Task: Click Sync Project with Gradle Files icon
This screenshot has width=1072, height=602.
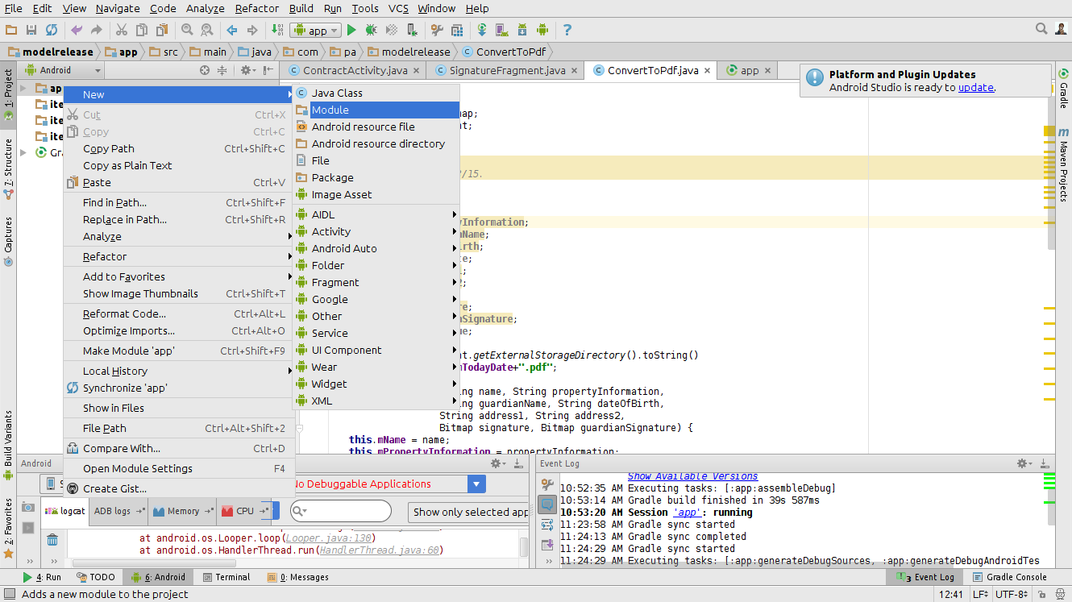Action: [482, 30]
